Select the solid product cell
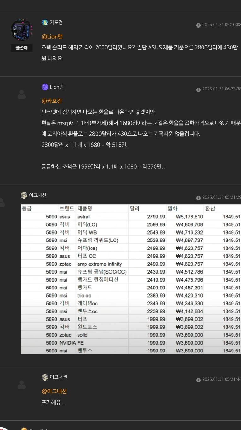 pyautogui.click(x=102, y=335)
